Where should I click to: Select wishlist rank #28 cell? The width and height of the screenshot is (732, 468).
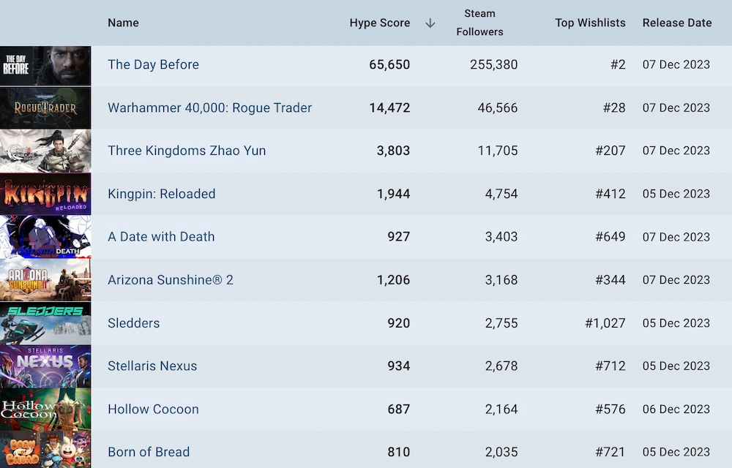coord(614,107)
